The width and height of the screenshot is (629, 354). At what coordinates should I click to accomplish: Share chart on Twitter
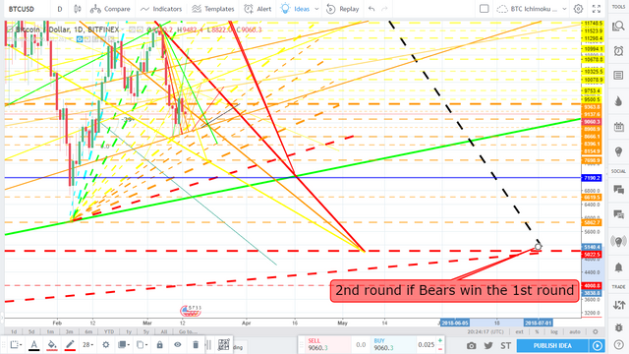click(488, 345)
